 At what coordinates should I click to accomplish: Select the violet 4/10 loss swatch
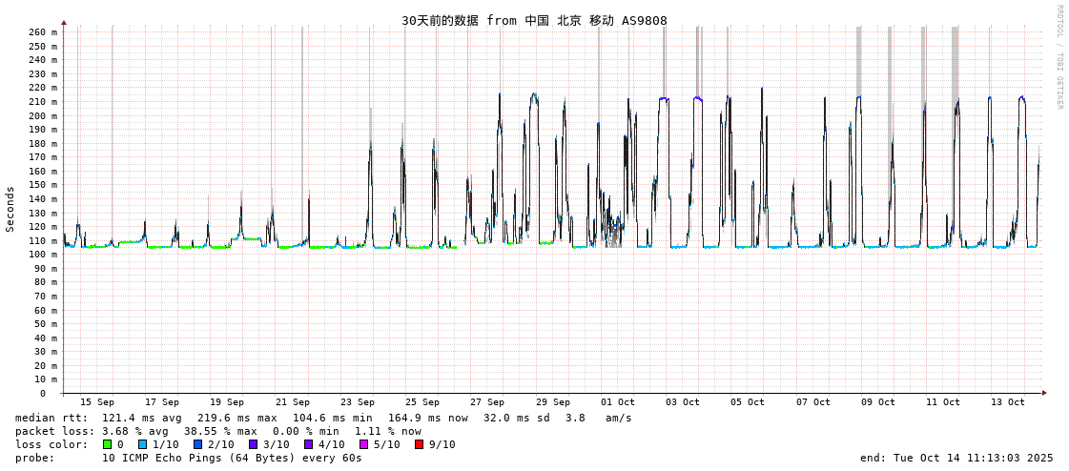(x=308, y=444)
